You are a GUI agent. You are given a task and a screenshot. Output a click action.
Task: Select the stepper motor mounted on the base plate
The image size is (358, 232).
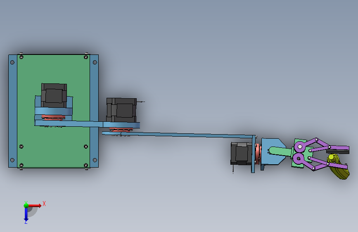point(54,95)
